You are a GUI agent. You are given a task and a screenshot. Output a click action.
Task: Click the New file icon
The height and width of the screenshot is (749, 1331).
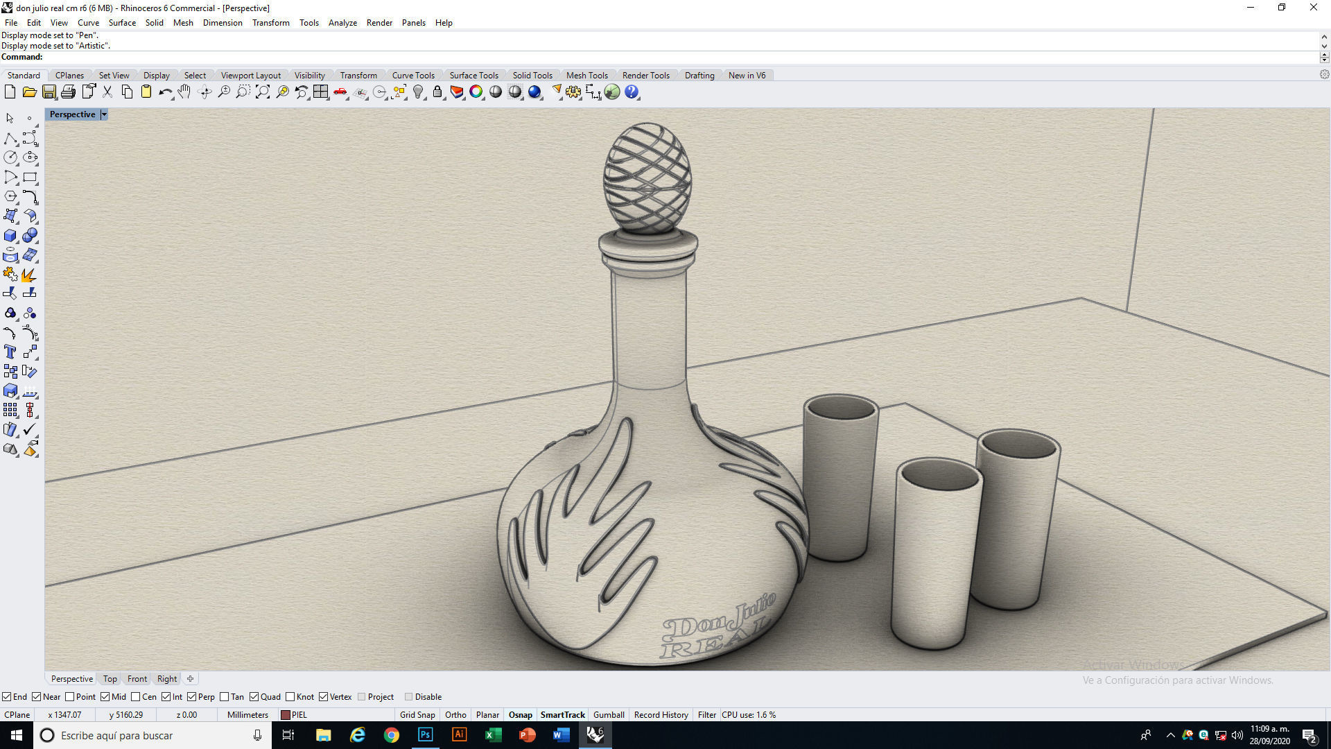click(10, 92)
